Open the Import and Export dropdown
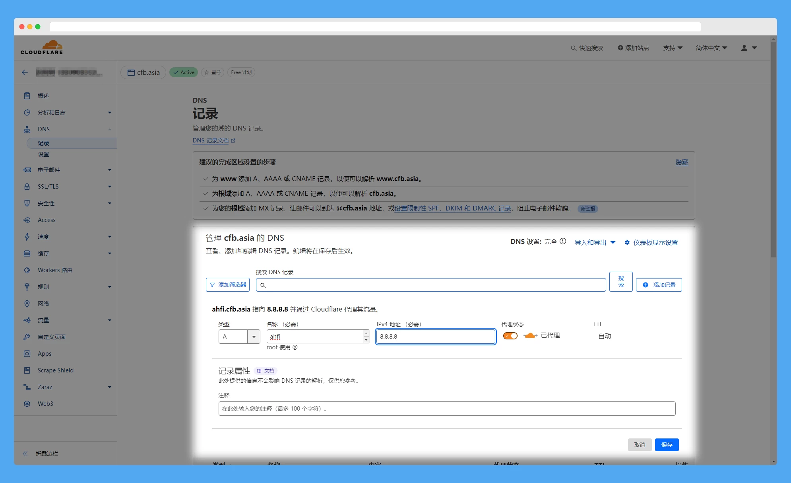This screenshot has height=483, width=791. tap(595, 242)
